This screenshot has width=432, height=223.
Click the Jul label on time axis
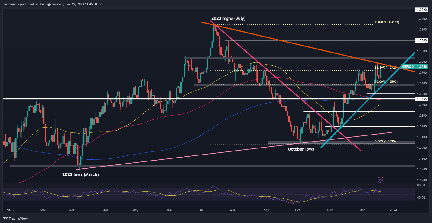click(x=202, y=209)
